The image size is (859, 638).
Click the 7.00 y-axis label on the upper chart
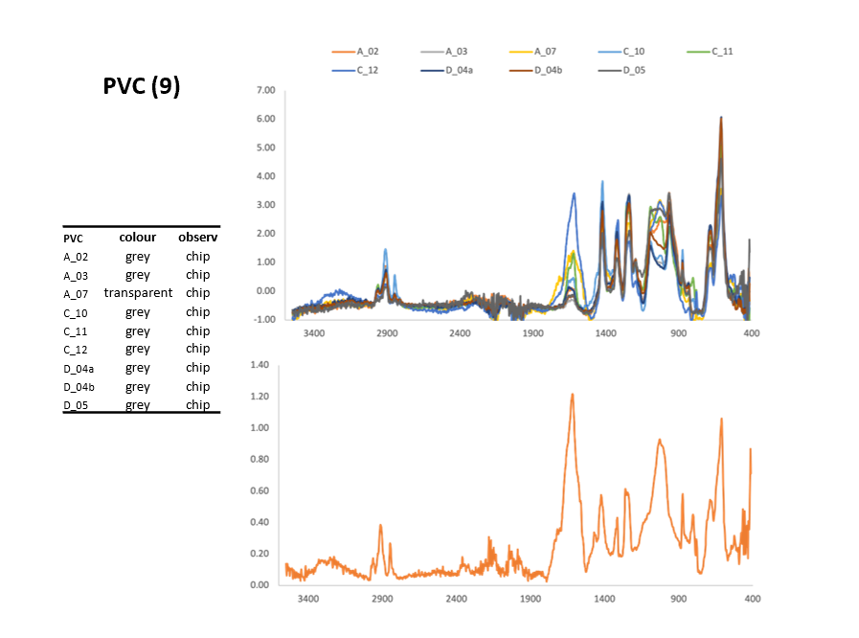[x=265, y=90]
